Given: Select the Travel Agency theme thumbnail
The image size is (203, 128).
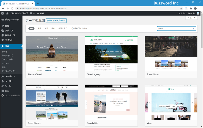Looking at the screenshot, I should (x=111, y=53).
